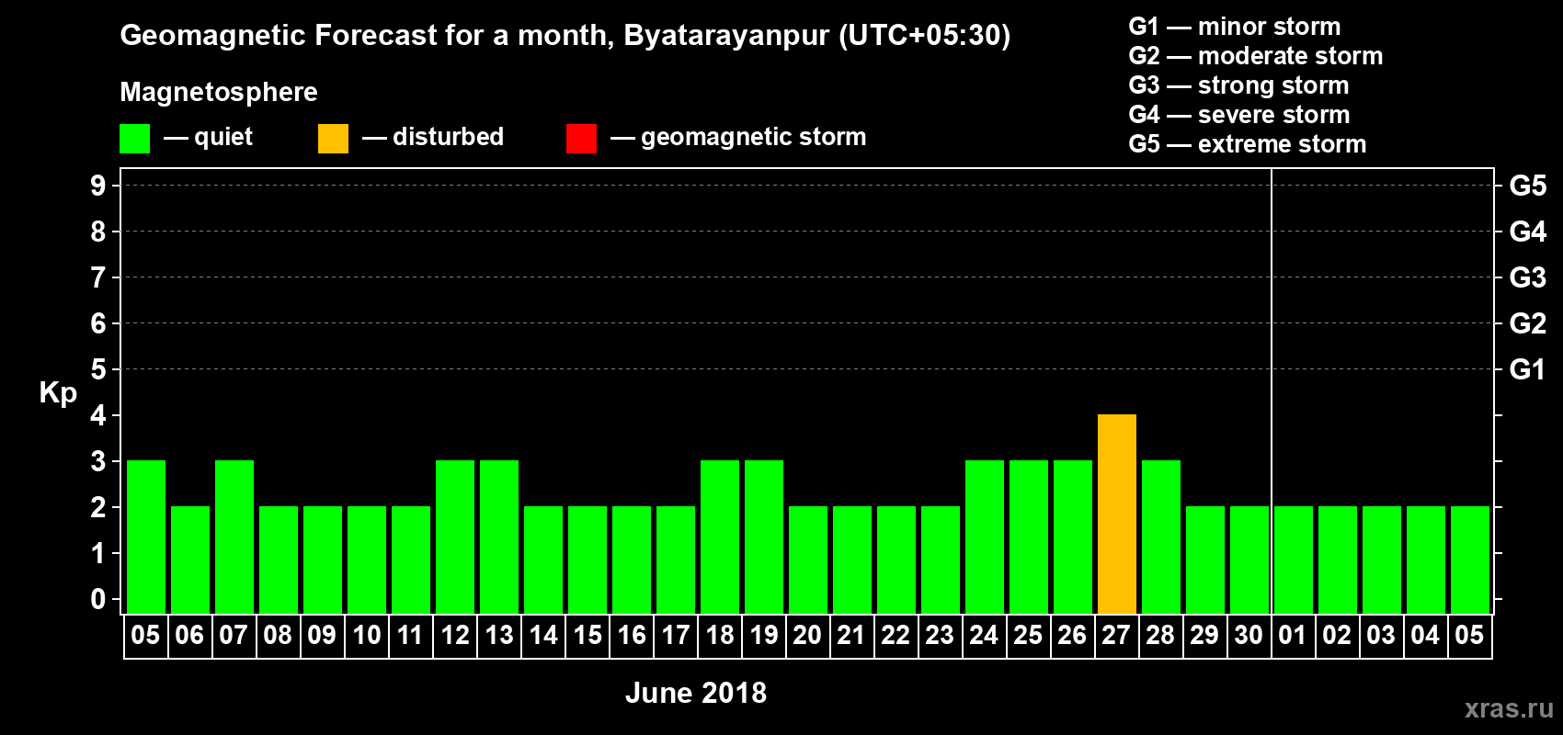
Task: Click the date label 16
Action: pos(631,636)
